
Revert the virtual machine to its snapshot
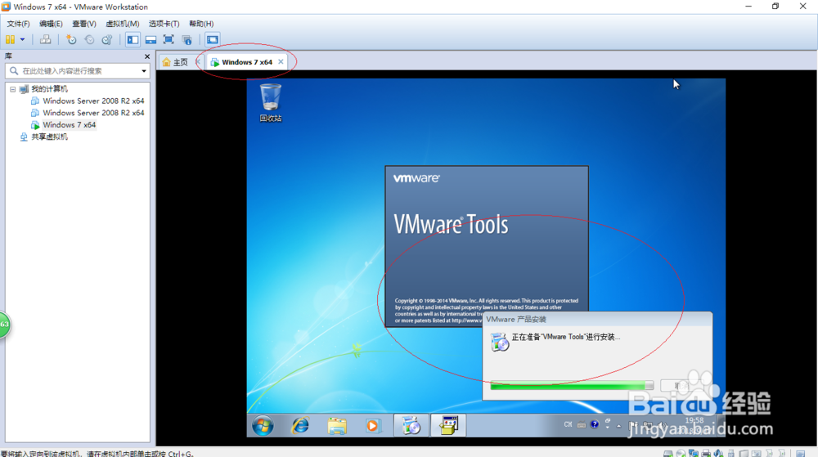pyautogui.click(x=89, y=39)
